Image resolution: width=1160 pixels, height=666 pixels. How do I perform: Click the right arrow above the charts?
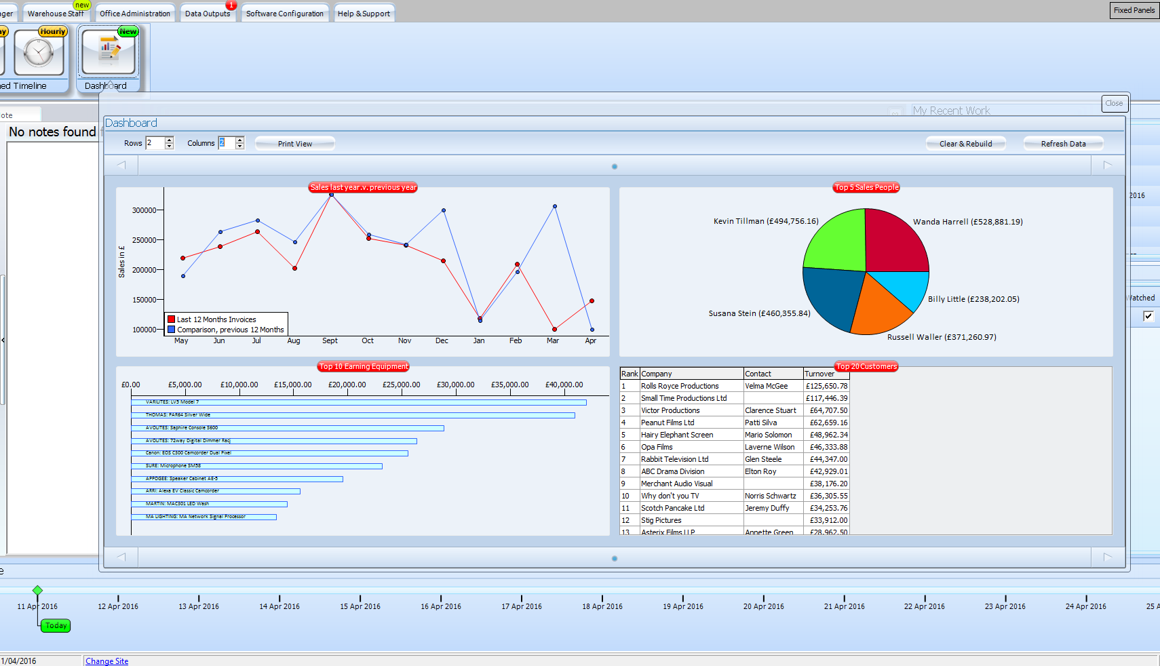click(x=1108, y=165)
